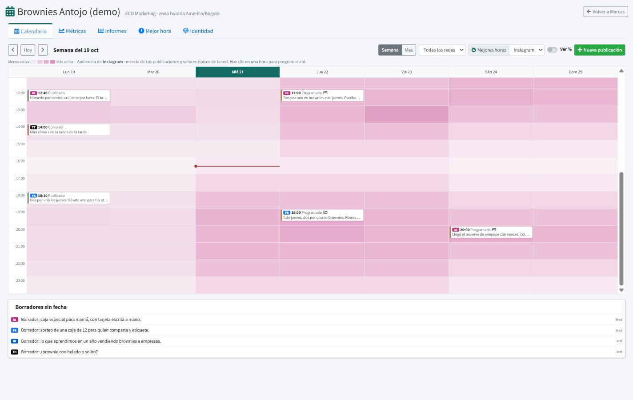Click TH badge of brownie con helado draft
The image size is (633, 400).
tap(15, 352)
